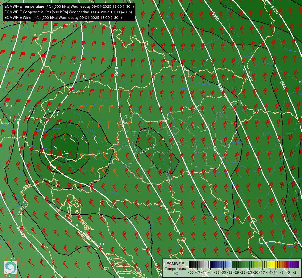
Task: Pick the white swatch above -41 in the legend
Action: (209, 264)
